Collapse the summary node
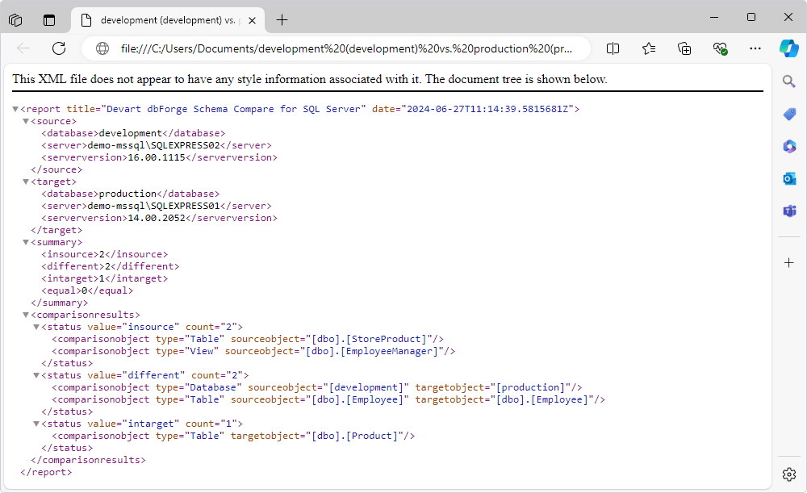The width and height of the screenshot is (807, 493). pyautogui.click(x=26, y=242)
